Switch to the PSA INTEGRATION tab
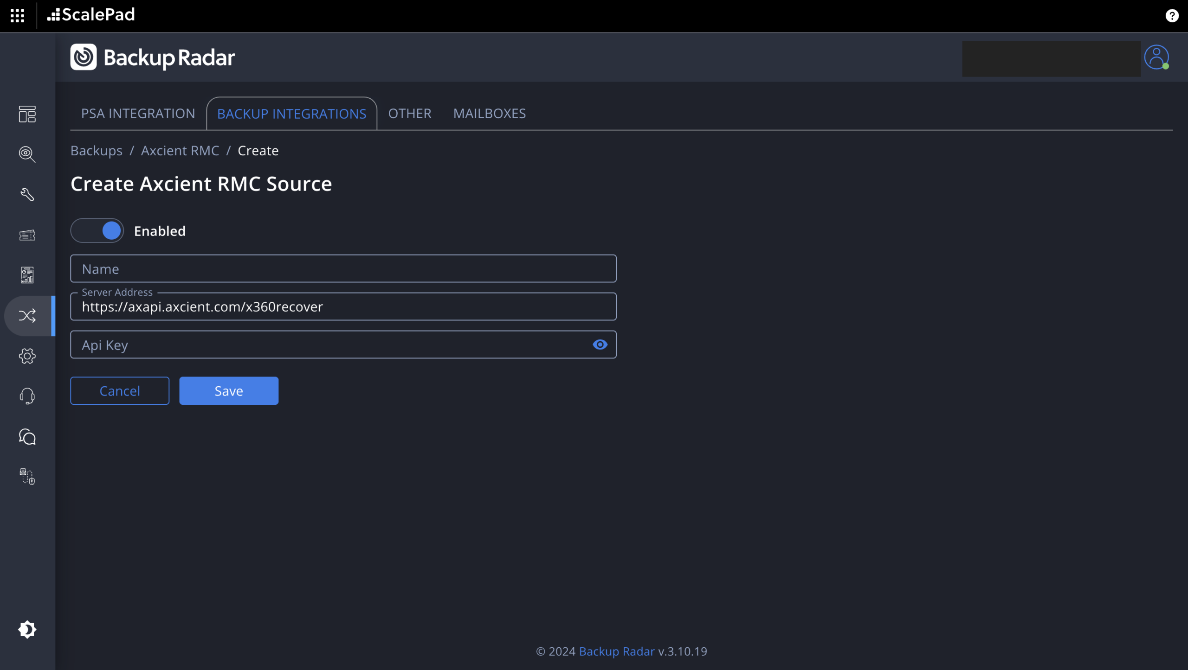Viewport: 1188px width, 670px height. coord(138,114)
